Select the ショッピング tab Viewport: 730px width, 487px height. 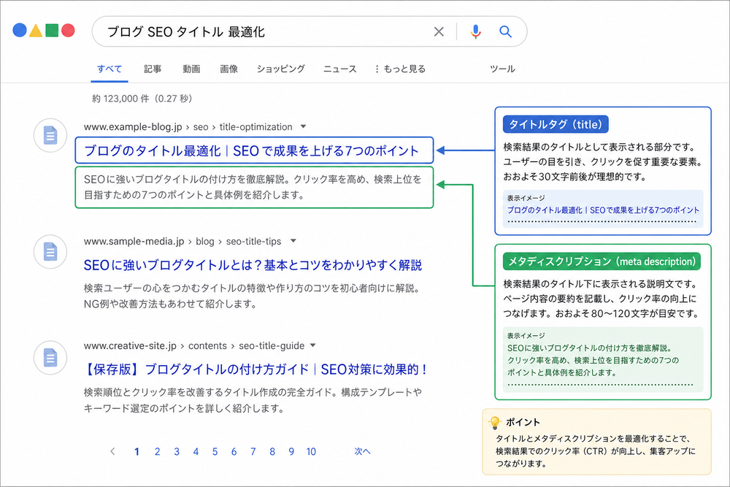tap(281, 69)
